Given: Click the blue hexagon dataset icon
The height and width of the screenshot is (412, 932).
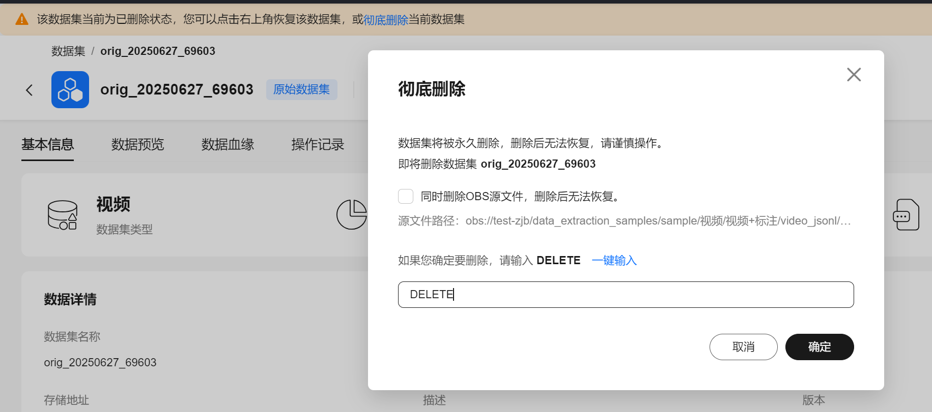Looking at the screenshot, I should coord(70,90).
